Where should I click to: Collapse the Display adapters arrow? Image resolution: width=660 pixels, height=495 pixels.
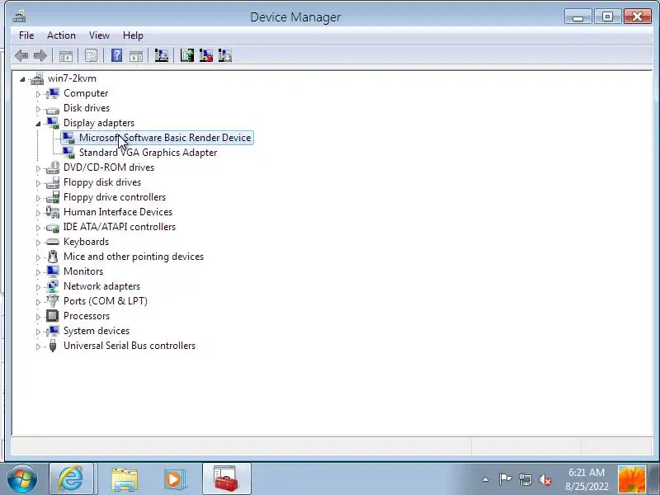tap(38, 123)
